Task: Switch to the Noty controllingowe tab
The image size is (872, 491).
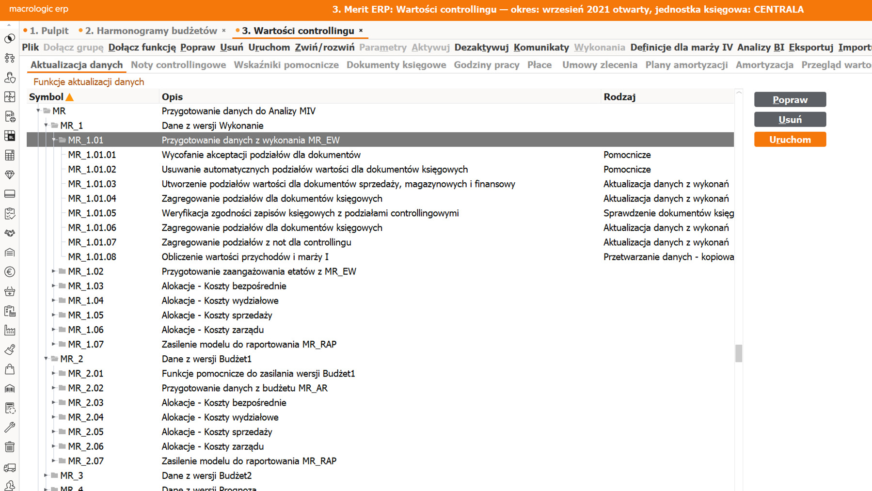Action: (178, 65)
